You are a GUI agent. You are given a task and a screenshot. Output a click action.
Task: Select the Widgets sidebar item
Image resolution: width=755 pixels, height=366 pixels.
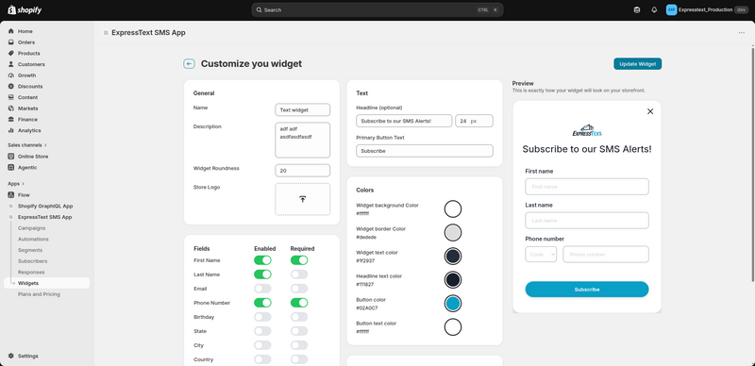[x=46, y=283]
